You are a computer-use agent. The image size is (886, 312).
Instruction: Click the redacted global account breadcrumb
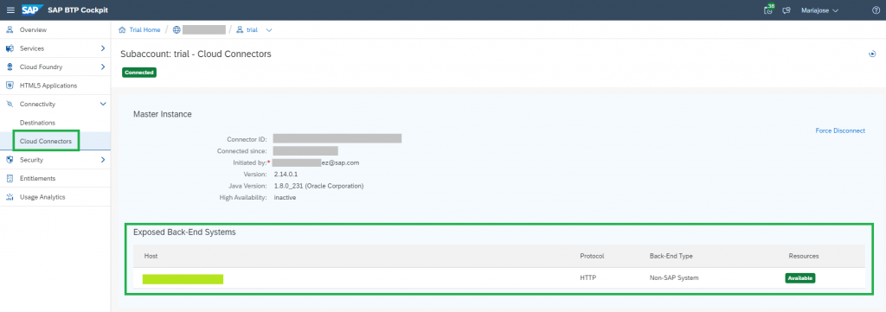[x=204, y=30]
